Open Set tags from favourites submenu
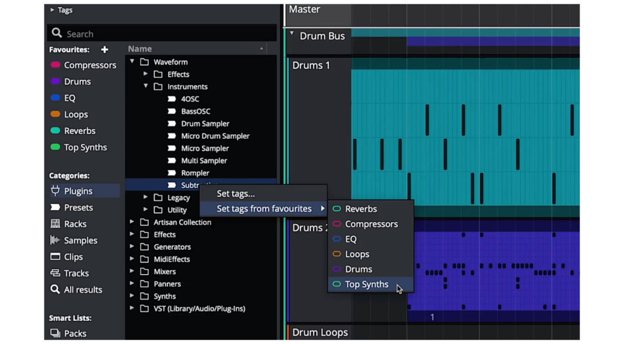The width and height of the screenshot is (624, 344). [263, 209]
